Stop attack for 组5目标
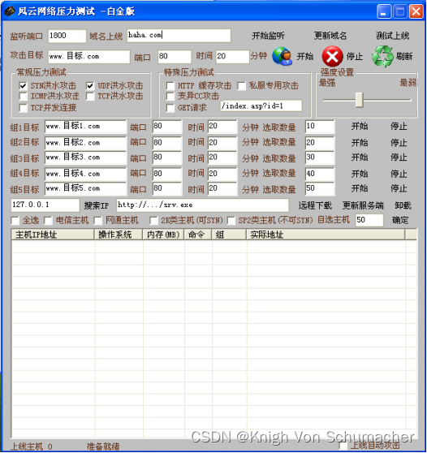427x453 pixels. [399, 188]
